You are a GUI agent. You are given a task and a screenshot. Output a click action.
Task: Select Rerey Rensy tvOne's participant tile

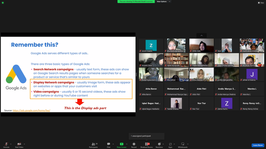[x=252, y=103]
